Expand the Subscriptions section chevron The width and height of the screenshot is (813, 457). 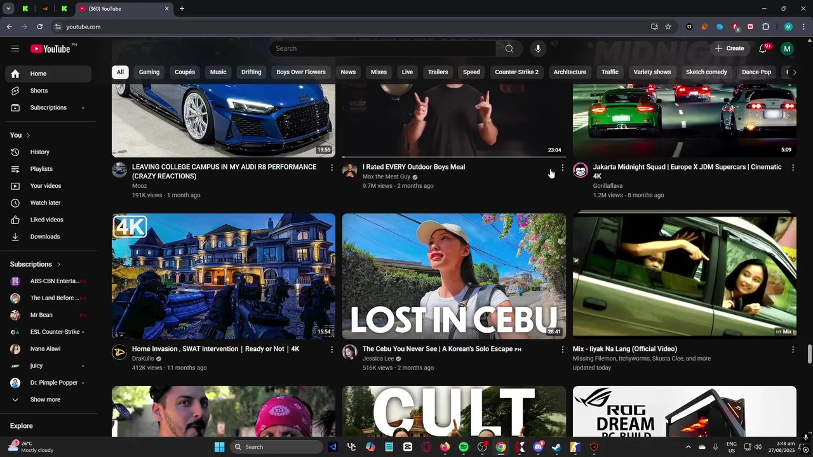(58, 264)
